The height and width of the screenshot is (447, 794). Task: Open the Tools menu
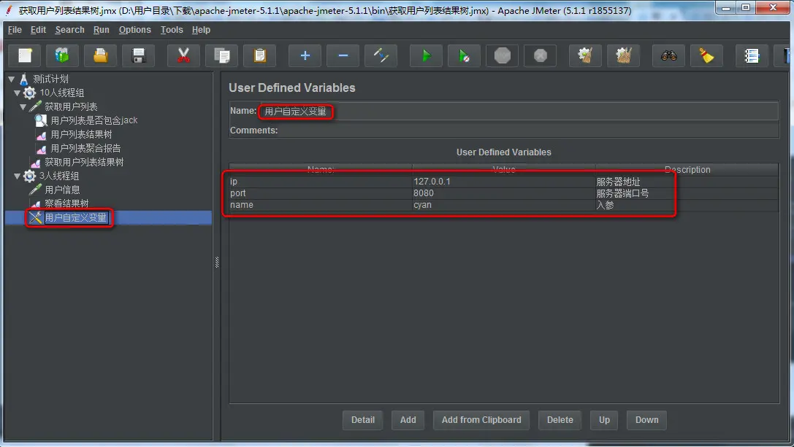click(172, 30)
